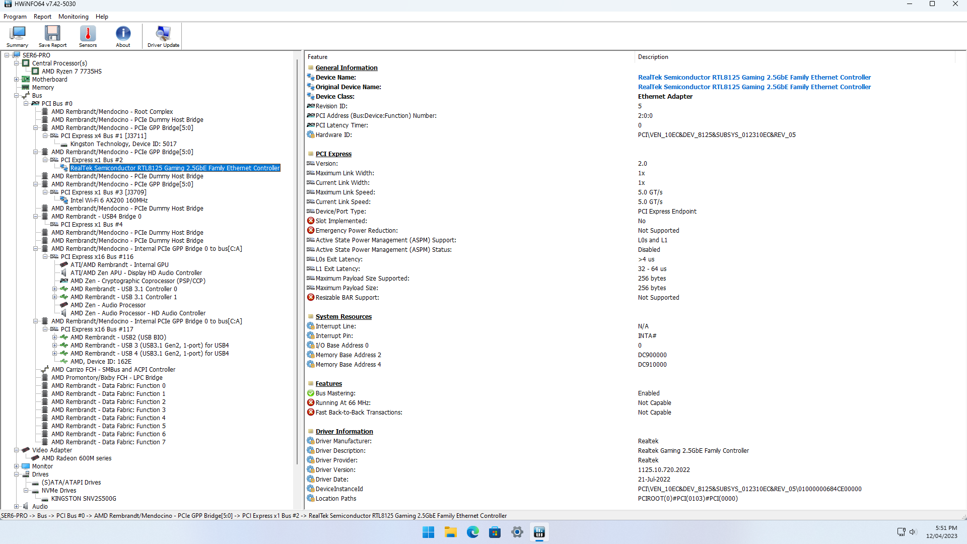This screenshot has height=544, width=967.
Task: Click the System Resources section header
Action: pyautogui.click(x=343, y=316)
